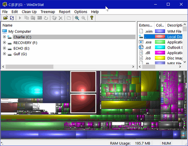Viewport: 188px width, 146px height.
Task: Open the Help menu
Action: pyautogui.click(x=95, y=12)
